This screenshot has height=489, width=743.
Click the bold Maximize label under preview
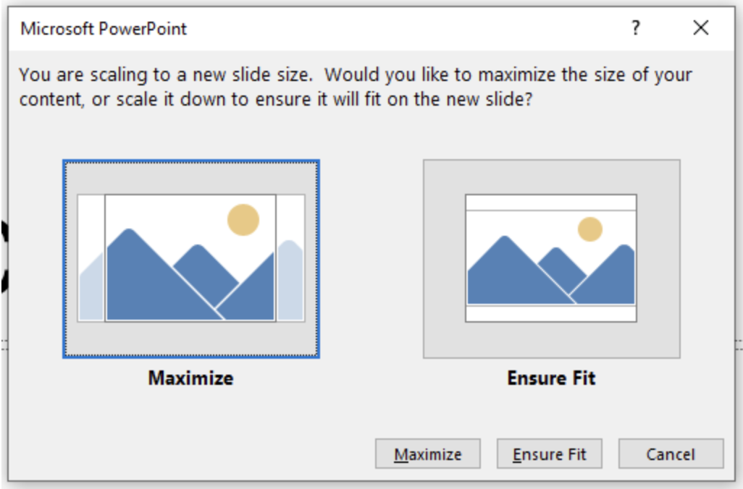[x=191, y=378]
